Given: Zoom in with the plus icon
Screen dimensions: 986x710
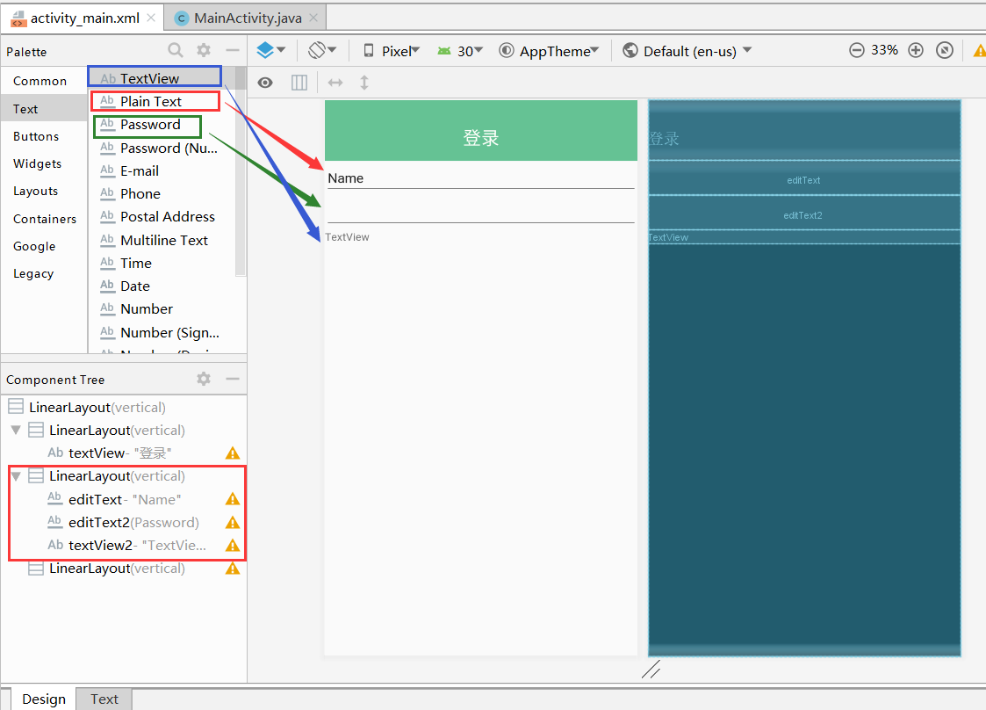Looking at the screenshot, I should (916, 50).
